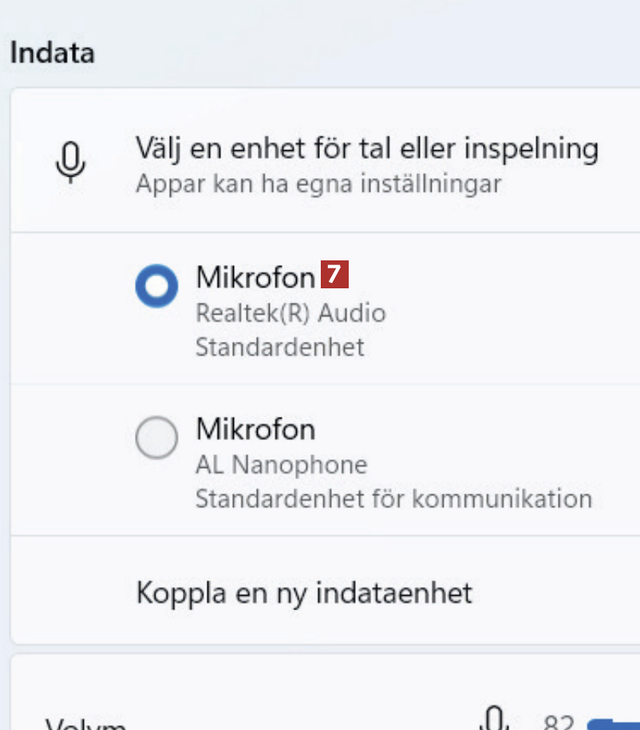Click the Indata section heading

coord(53,54)
